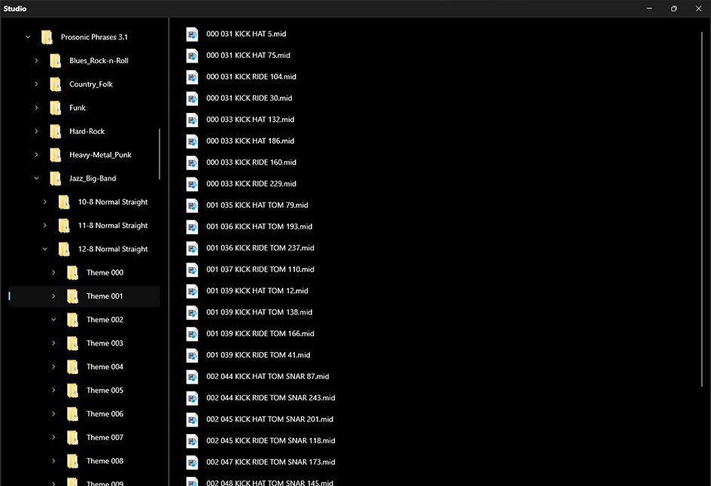The image size is (711, 486).
Task: Expand the Heavy-Metal_Punk folder chevron
Action: point(36,155)
